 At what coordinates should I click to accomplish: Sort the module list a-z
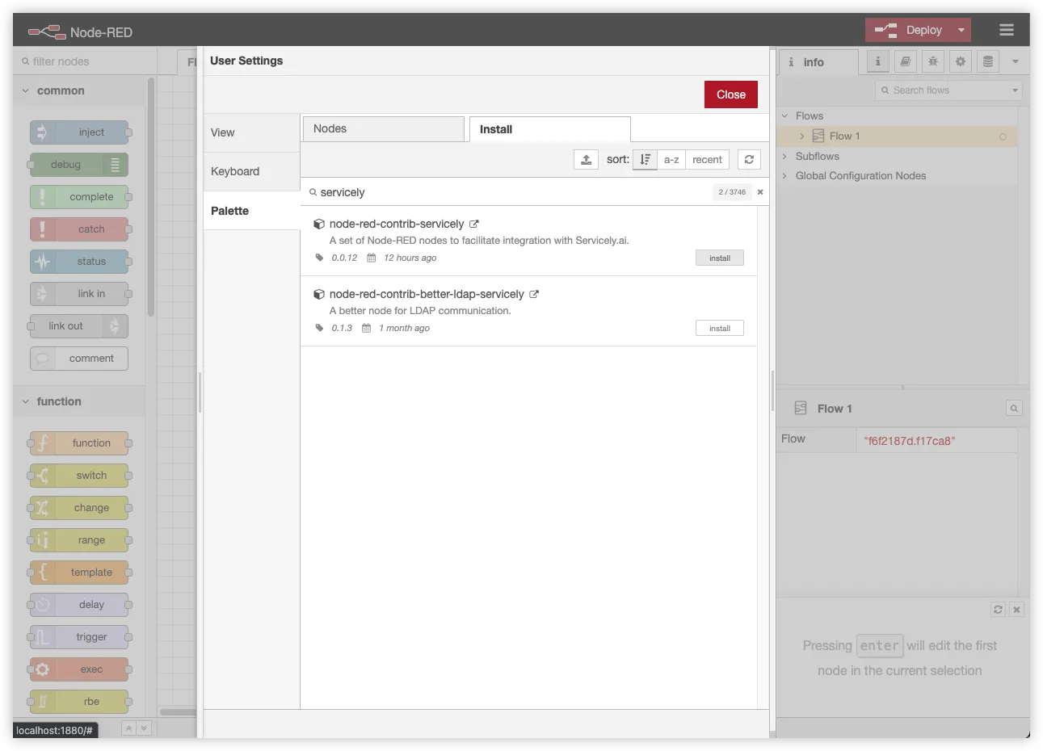671,159
